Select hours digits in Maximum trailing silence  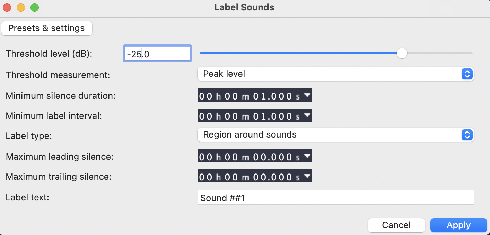click(x=205, y=177)
